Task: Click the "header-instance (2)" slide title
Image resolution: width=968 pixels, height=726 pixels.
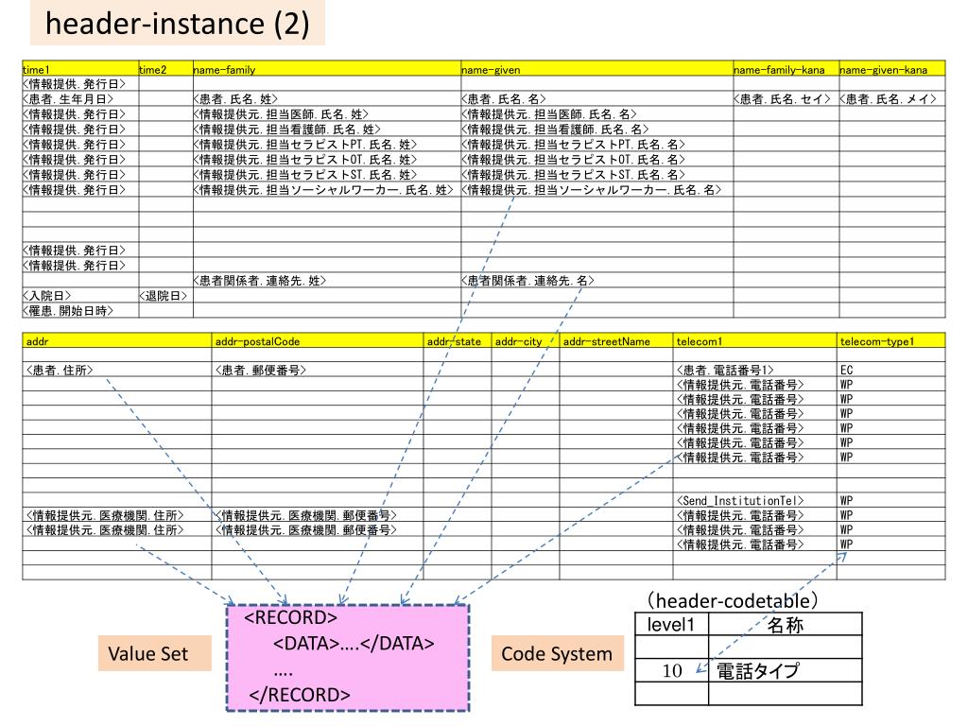Action: click(177, 25)
